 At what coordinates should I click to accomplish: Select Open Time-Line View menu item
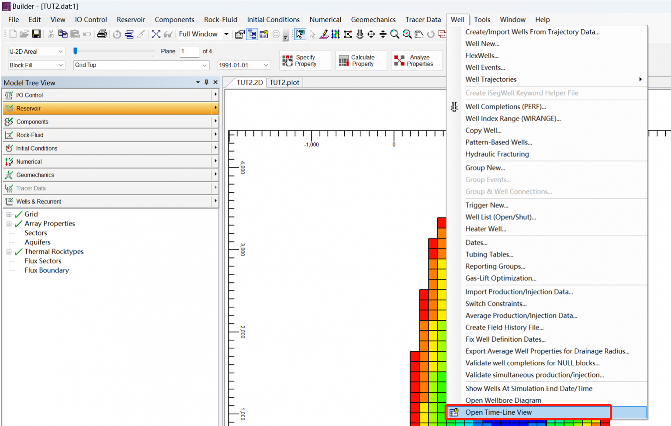click(498, 412)
